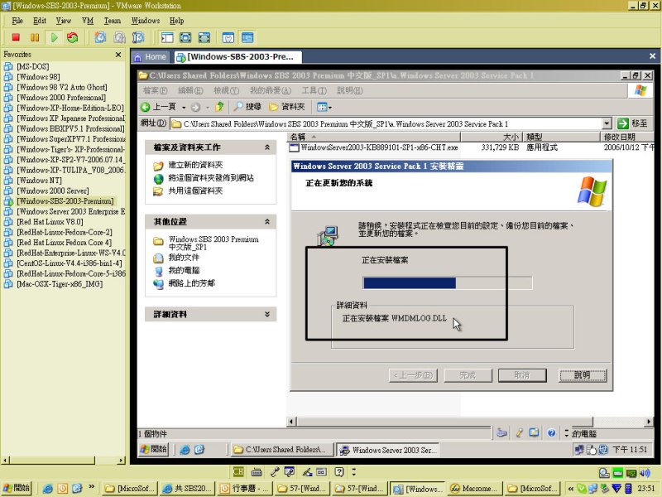662x497 pixels.
Task: Click host taskbar 開始 Start button
Action: click(x=16, y=488)
